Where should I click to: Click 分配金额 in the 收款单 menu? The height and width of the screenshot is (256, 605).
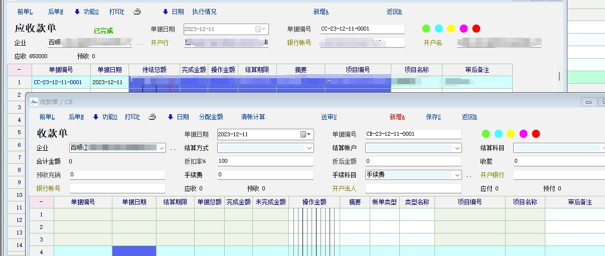point(211,117)
